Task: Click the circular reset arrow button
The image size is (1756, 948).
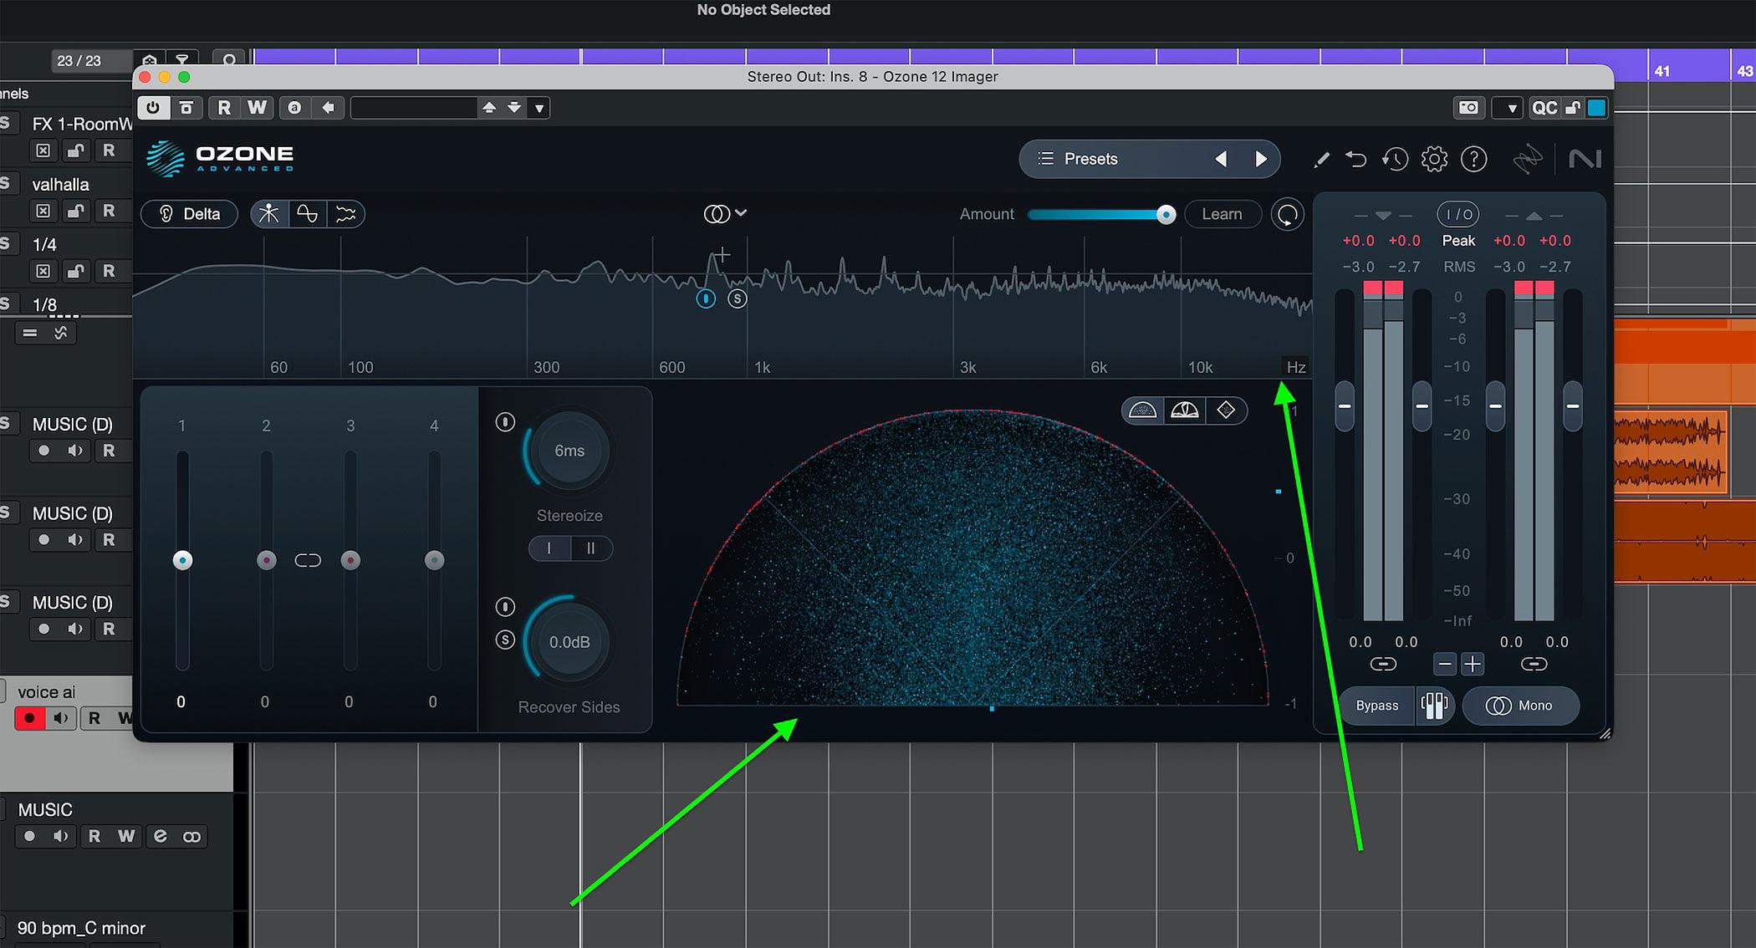Action: click(1288, 214)
